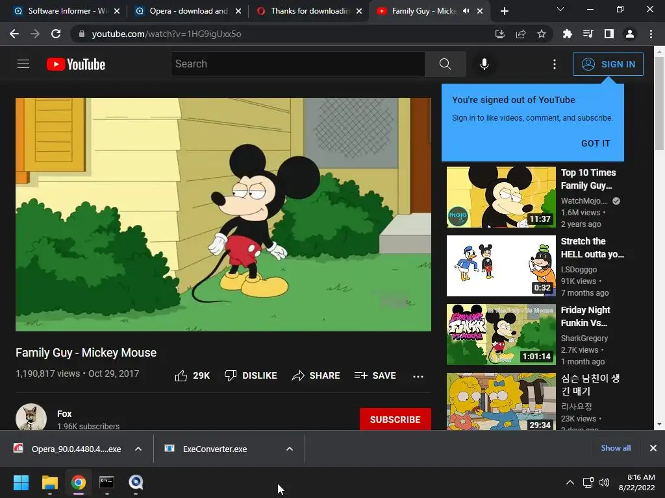Open more actions ellipsis under video
Viewport: 665px width, 498px height.
coord(418,376)
